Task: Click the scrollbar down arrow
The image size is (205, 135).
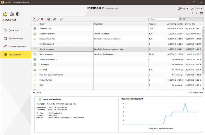Action: [x=203, y=89]
